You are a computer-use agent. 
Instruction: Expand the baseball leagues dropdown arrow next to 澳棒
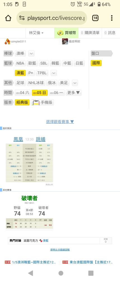point(31,53)
